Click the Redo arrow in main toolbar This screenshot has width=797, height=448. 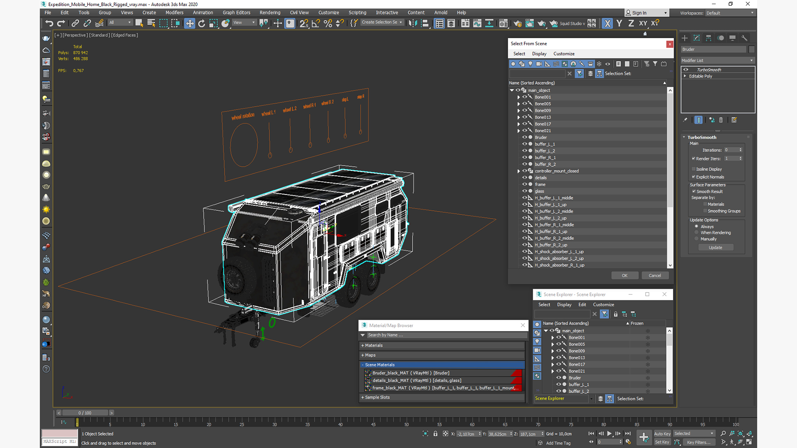(x=61, y=23)
